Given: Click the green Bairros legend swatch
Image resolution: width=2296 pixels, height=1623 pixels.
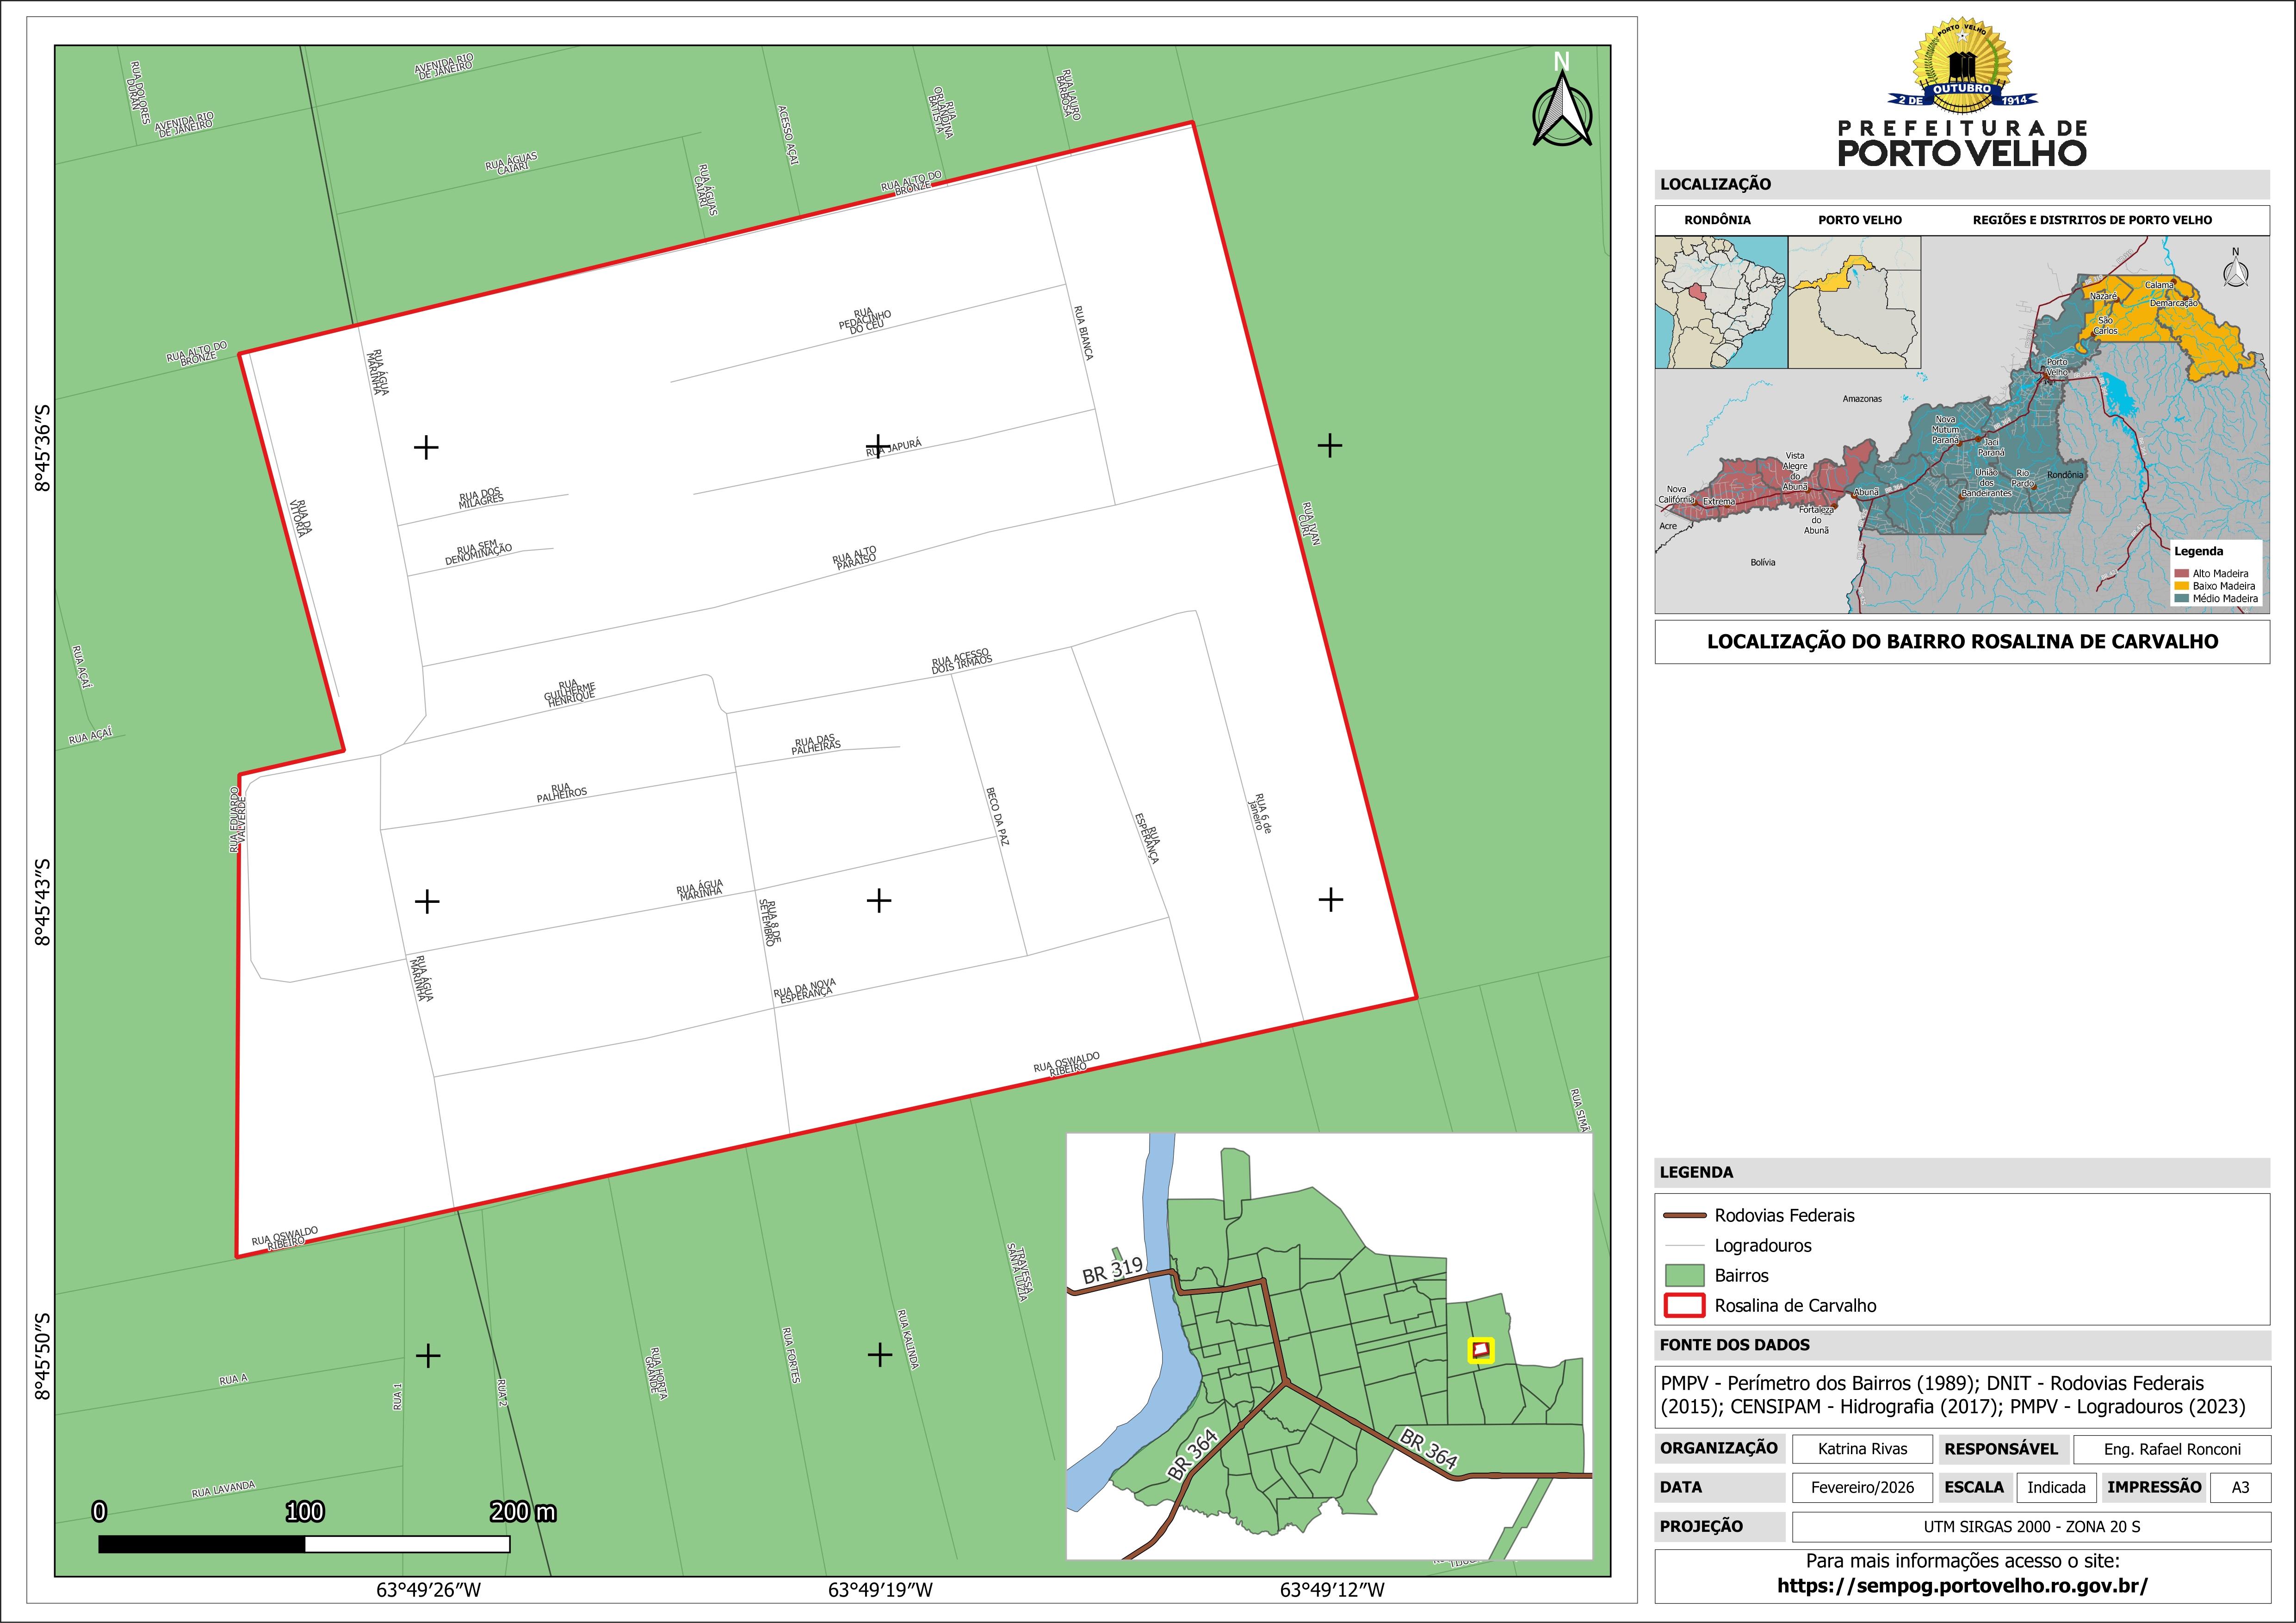Looking at the screenshot, I should pyautogui.click(x=1684, y=1275).
